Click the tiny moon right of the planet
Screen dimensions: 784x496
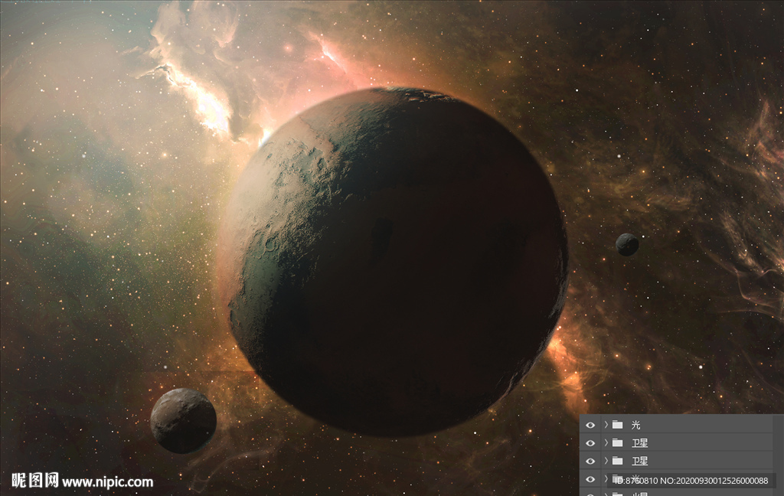pyautogui.click(x=627, y=244)
